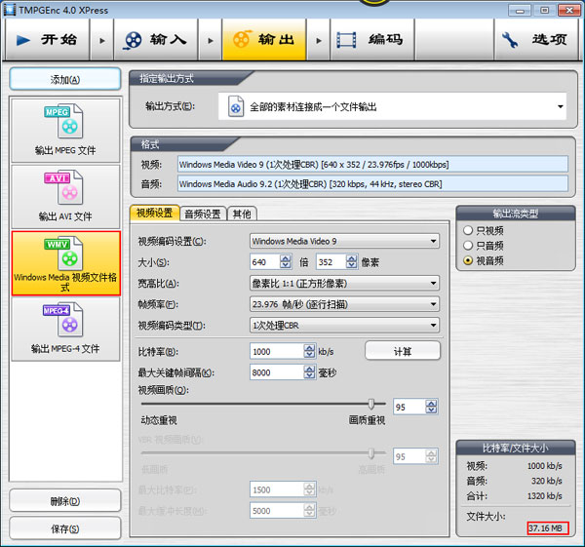
Task: Open the 输出方式(E) dropdown
Action: click(392, 106)
